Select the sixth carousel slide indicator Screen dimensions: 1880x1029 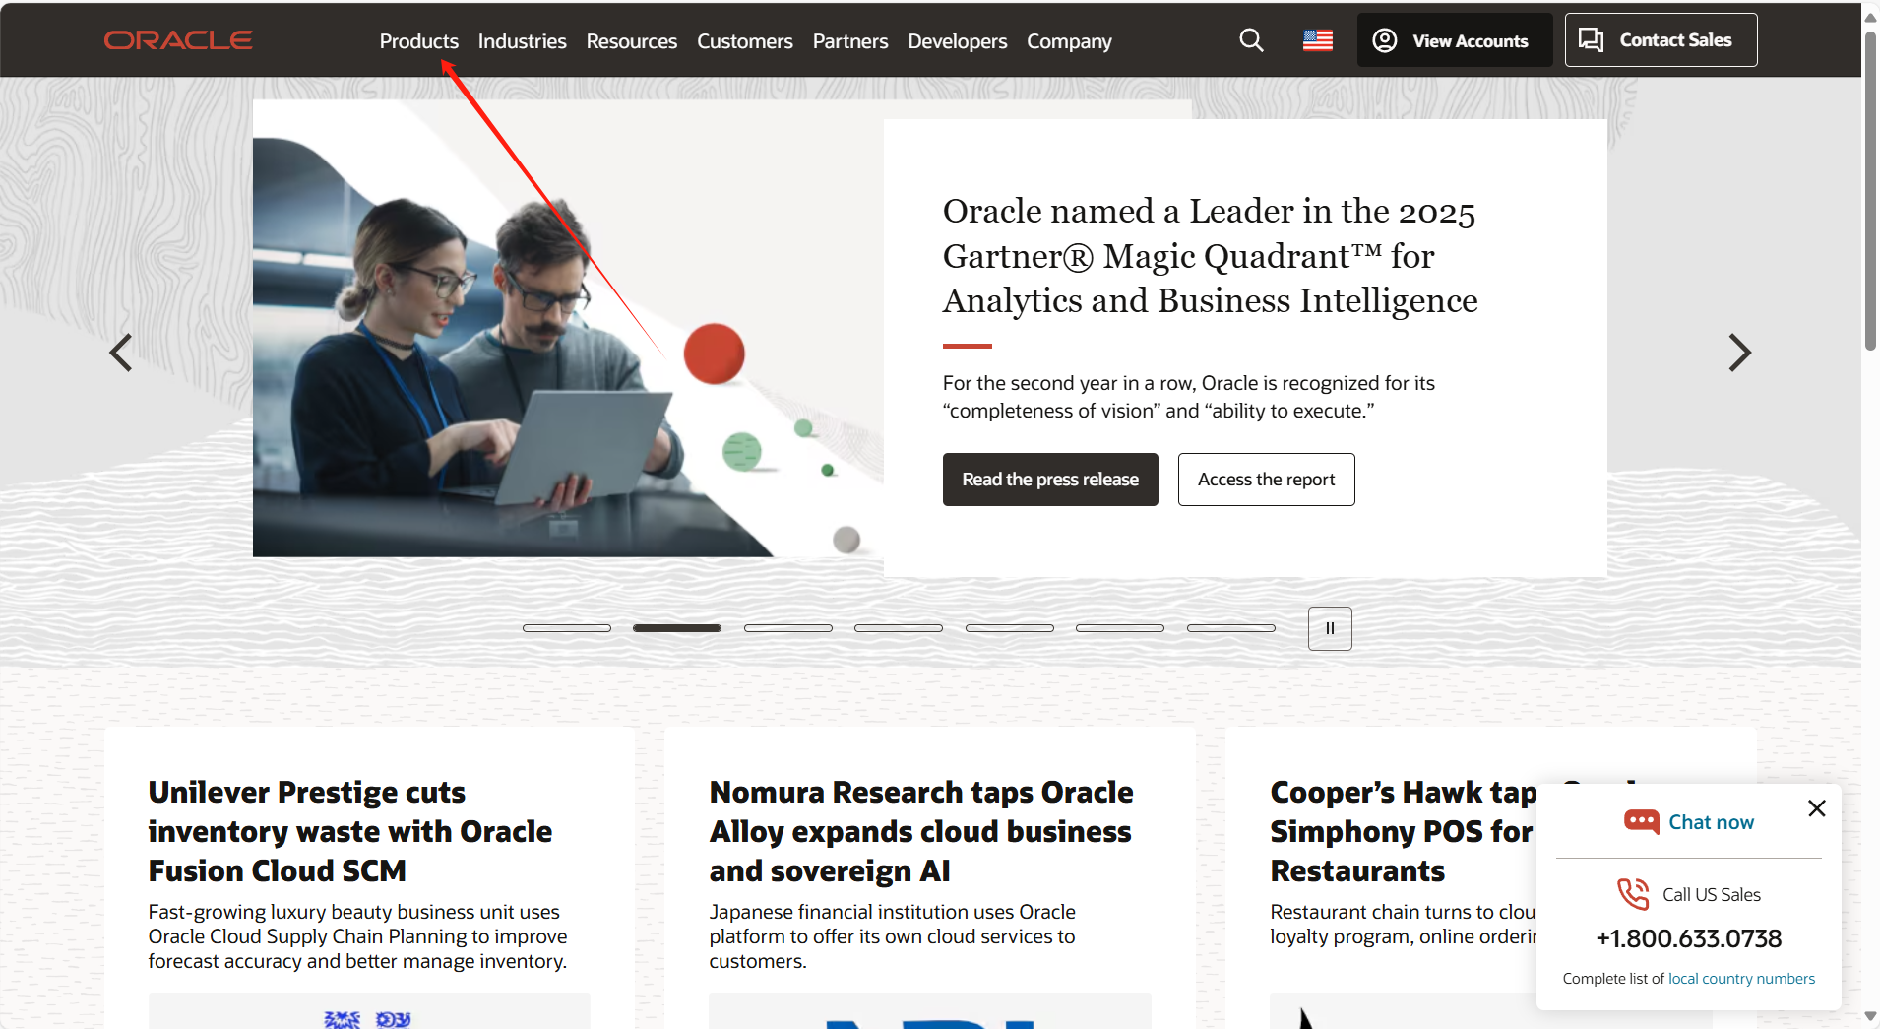point(1120,628)
